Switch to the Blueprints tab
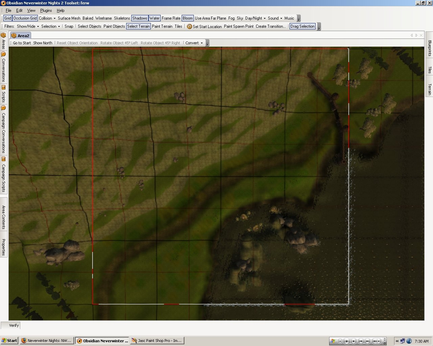The height and width of the screenshot is (346, 433). click(x=430, y=48)
